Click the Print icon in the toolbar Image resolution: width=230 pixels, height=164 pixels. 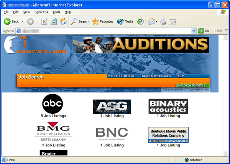[x=163, y=21]
